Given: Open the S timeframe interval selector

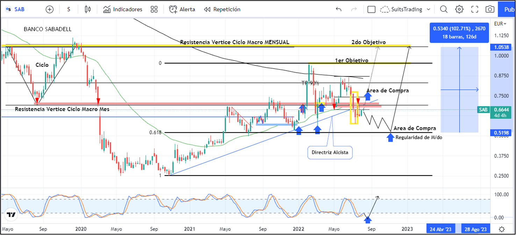Looking at the screenshot, I should [69, 9].
